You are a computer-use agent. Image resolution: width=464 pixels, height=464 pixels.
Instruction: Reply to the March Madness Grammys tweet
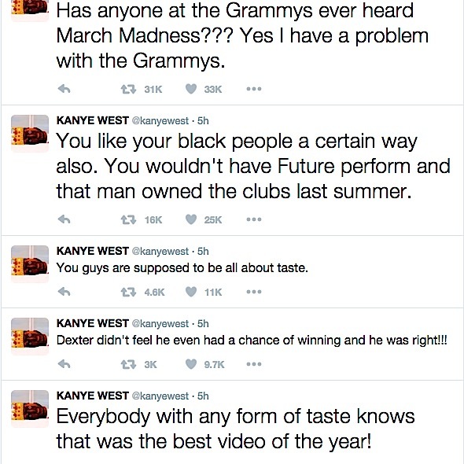[x=64, y=89]
